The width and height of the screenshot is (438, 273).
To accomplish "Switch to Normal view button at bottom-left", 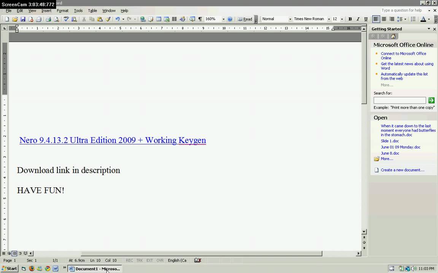I will coord(4,253).
